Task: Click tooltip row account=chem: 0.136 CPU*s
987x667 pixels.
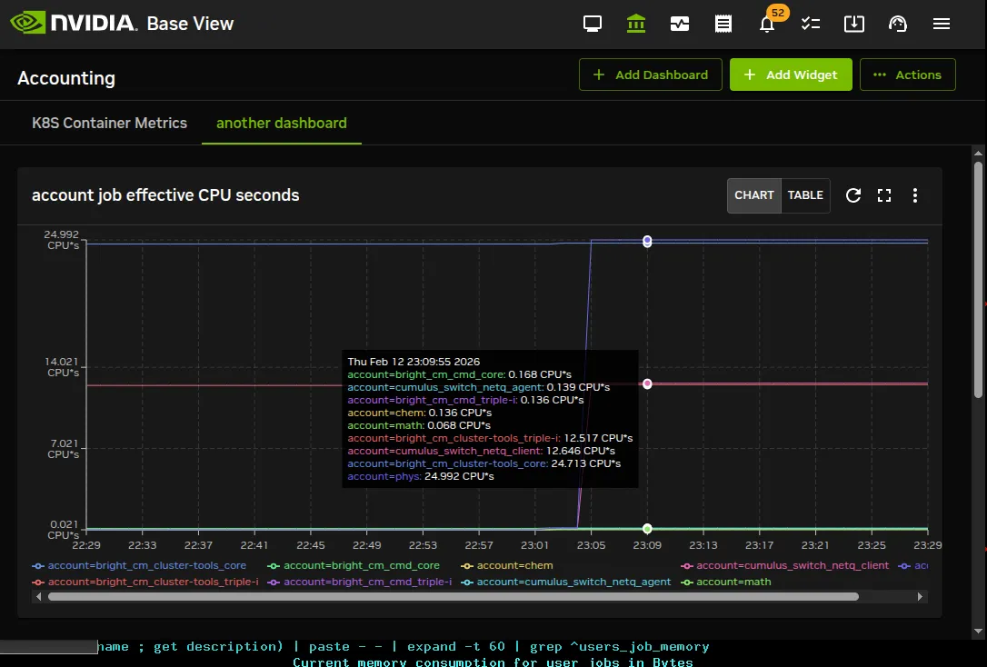Action: pyautogui.click(x=419, y=413)
